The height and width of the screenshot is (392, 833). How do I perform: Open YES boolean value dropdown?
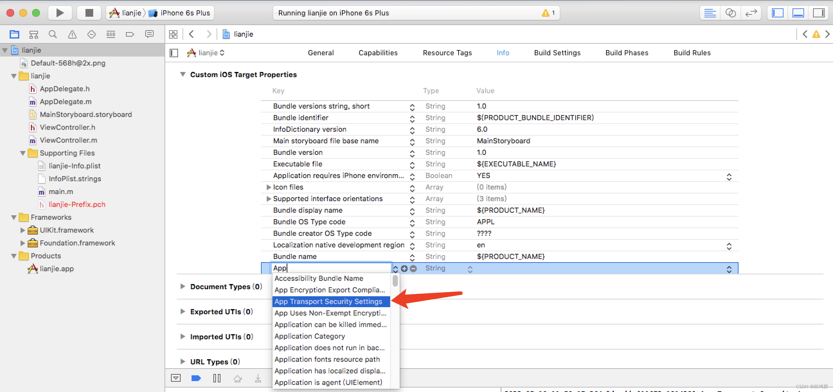tap(729, 177)
